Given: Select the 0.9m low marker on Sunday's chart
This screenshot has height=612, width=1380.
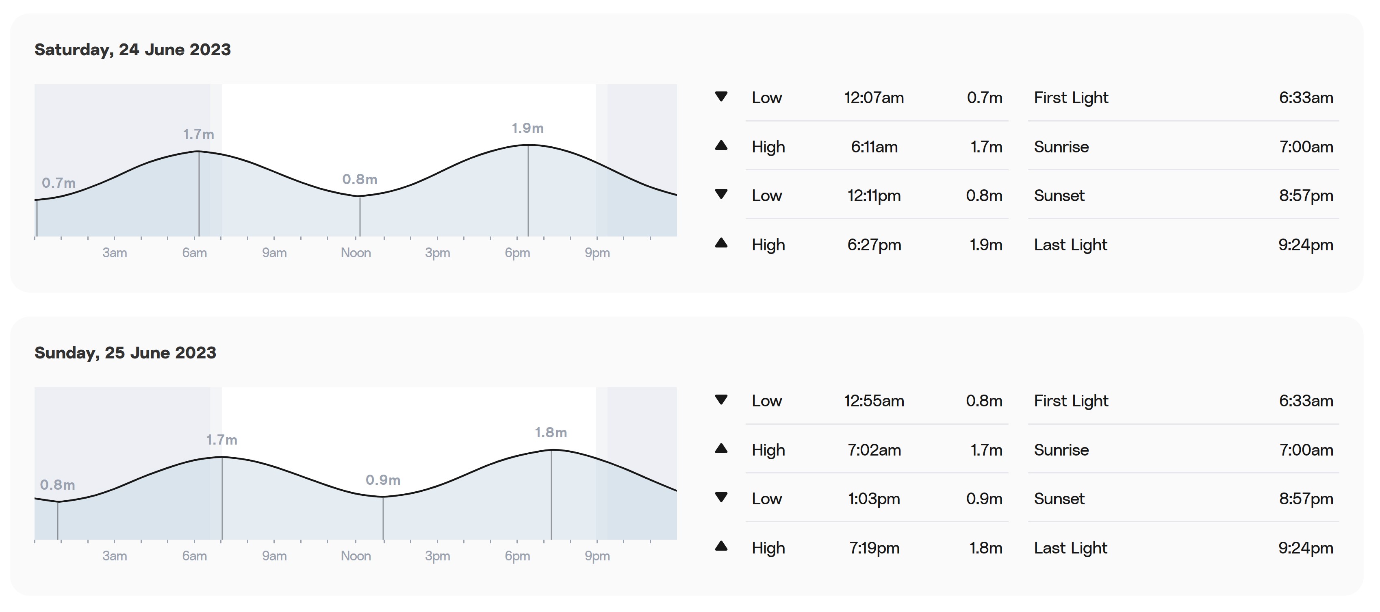Looking at the screenshot, I should (383, 480).
